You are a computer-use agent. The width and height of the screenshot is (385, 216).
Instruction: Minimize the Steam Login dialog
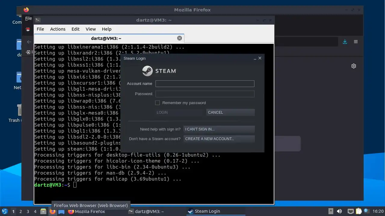(x=255, y=58)
